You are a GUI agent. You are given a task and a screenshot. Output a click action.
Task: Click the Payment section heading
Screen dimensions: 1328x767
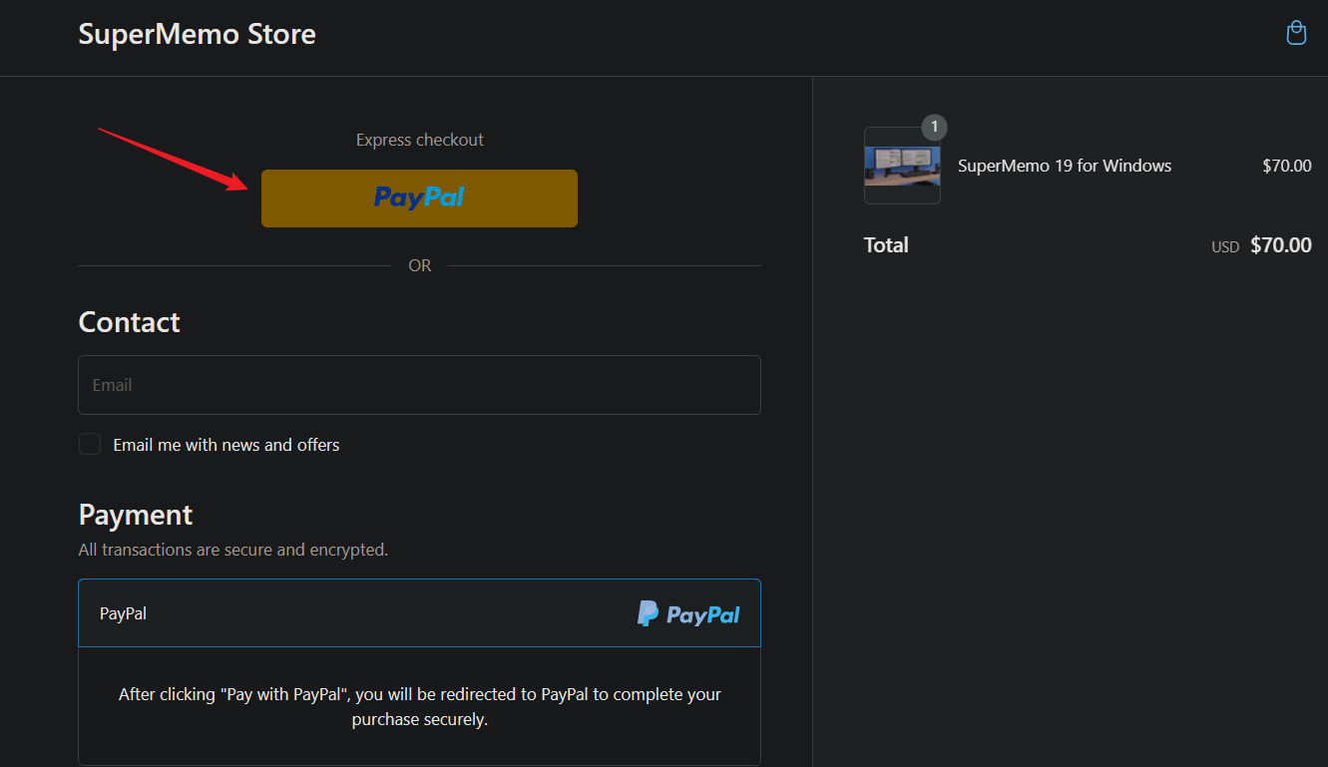pos(136,515)
